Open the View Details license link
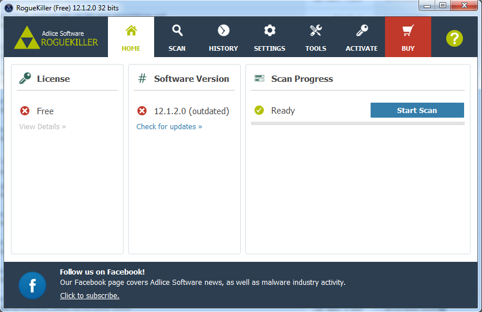 pyautogui.click(x=42, y=126)
